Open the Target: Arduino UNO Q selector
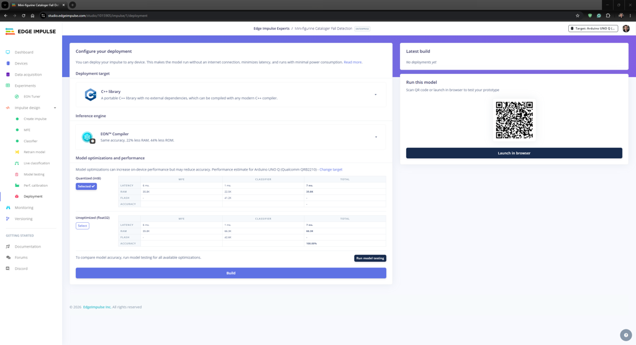The image size is (636, 345). (x=593, y=29)
